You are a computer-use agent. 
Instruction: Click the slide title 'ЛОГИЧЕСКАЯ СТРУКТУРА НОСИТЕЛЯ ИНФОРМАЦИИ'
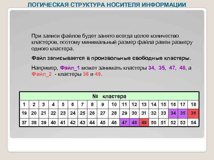[x=107, y=5]
